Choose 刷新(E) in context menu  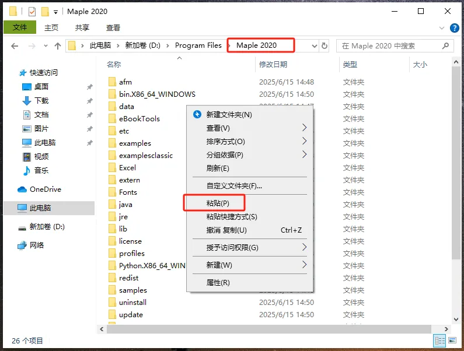click(250, 169)
